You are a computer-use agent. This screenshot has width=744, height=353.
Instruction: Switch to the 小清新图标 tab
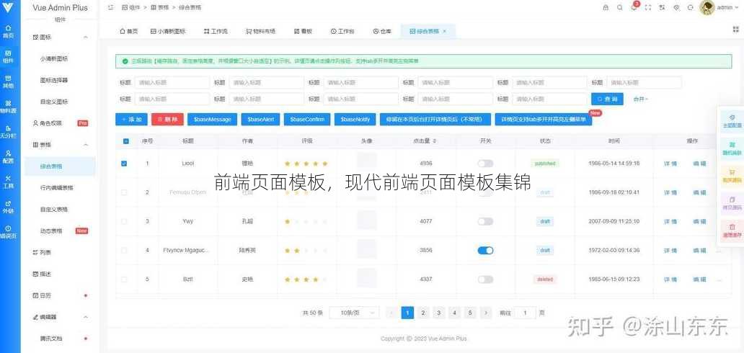pos(168,31)
